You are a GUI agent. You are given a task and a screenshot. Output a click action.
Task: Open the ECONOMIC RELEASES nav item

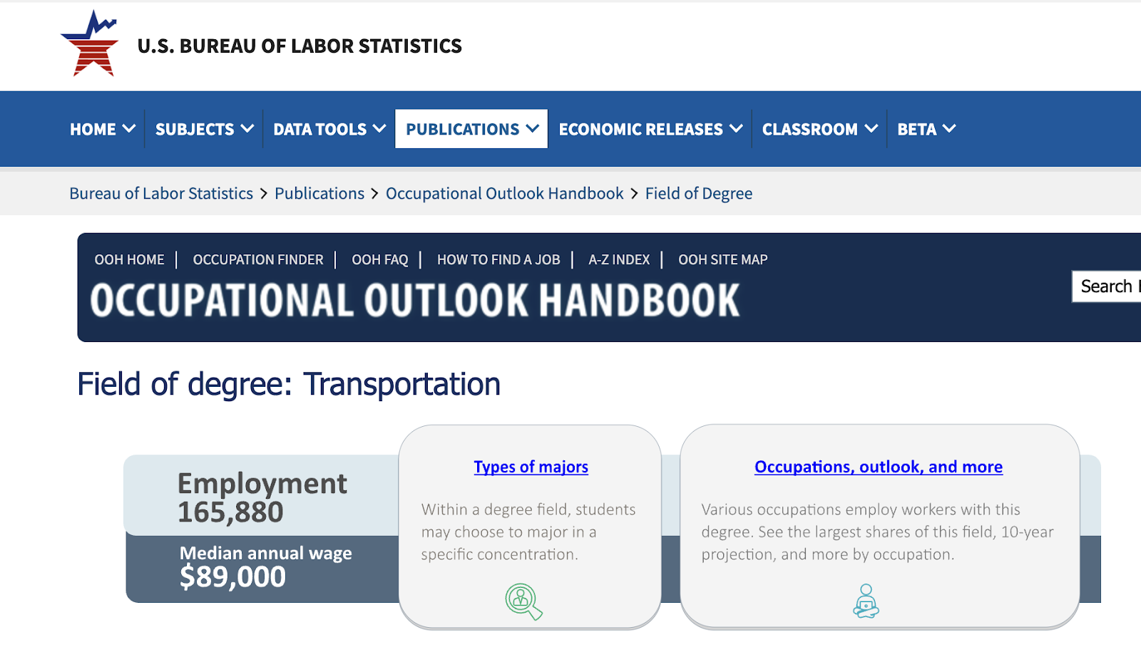pos(641,130)
